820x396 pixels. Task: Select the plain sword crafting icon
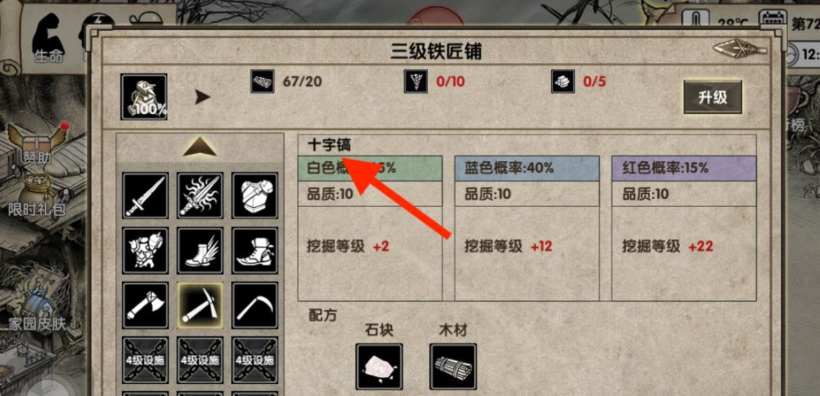pos(145,196)
